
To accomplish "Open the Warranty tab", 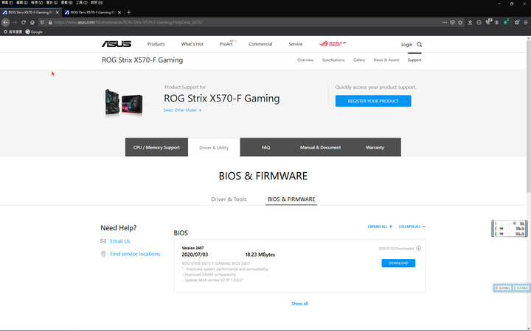I will (375, 147).
